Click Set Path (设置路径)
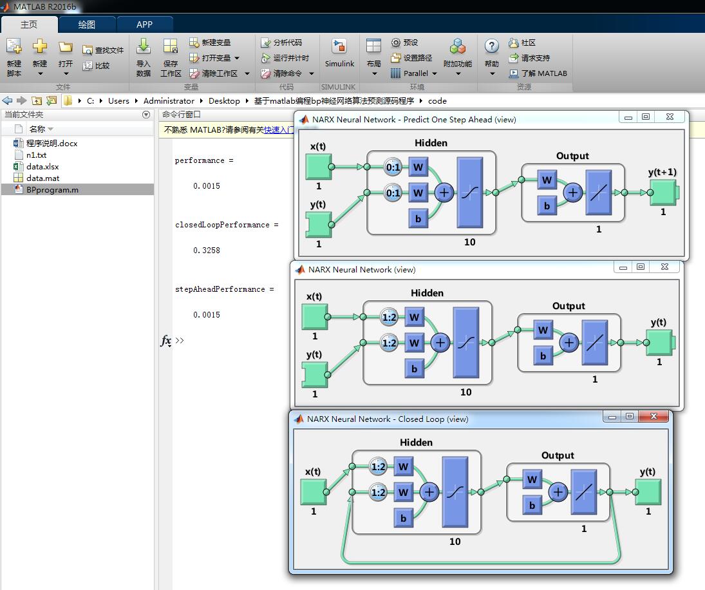The width and height of the screenshot is (705, 590). (x=411, y=58)
